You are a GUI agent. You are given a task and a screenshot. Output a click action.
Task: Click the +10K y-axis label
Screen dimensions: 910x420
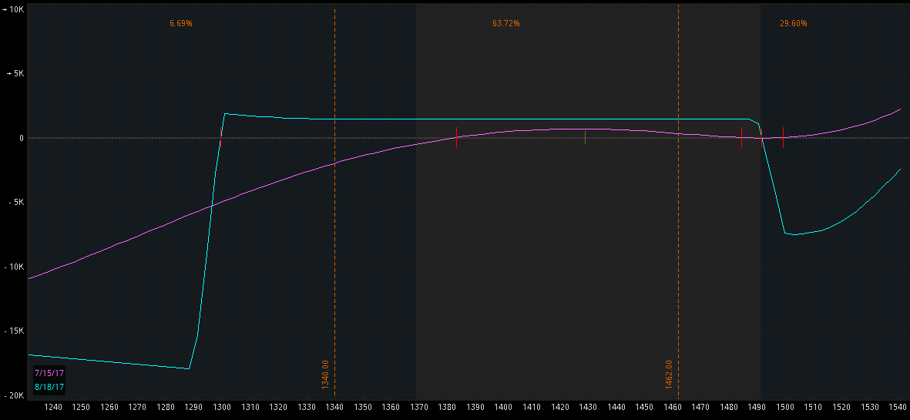click(x=12, y=10)
